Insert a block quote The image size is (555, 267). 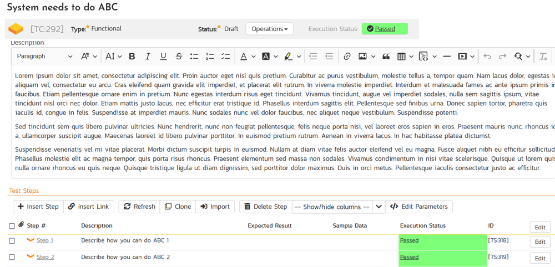[x=386, y=56]
